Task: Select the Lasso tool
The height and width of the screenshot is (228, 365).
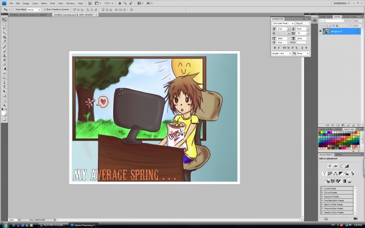Action: pos(4,29)
